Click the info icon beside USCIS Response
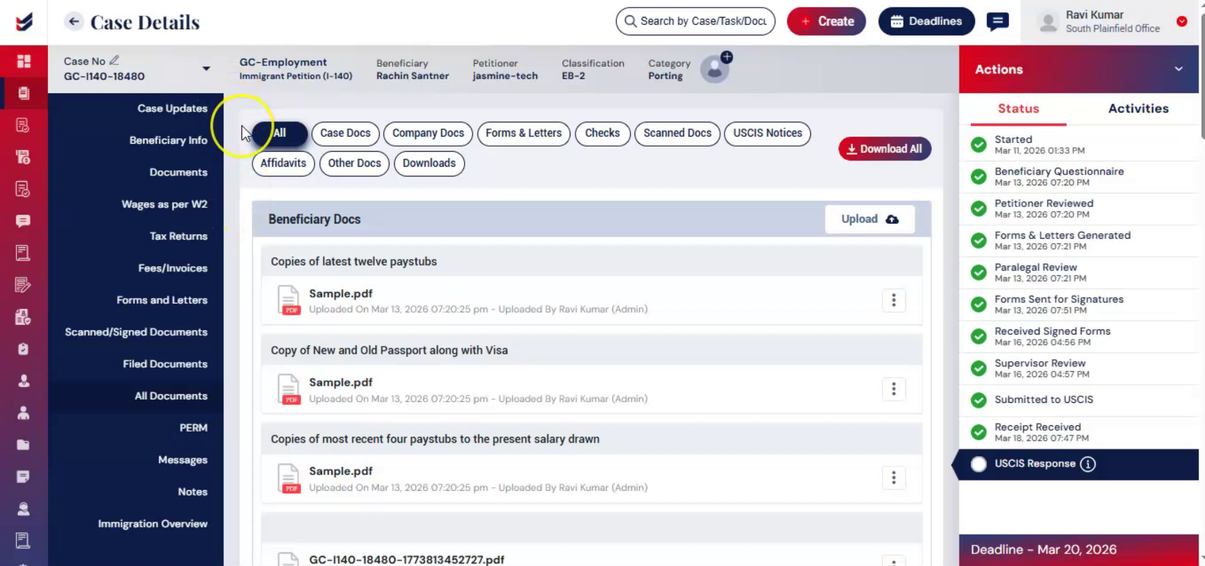1205x566 pixels. [x=1088, y=464]
